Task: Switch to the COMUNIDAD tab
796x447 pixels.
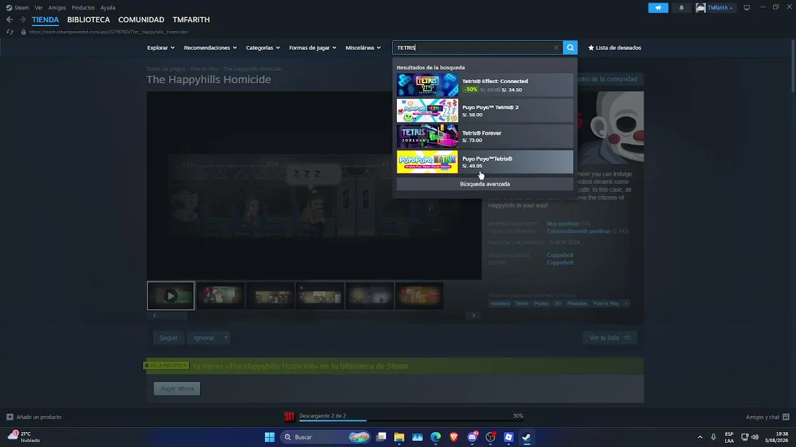Action: tap(141, 20)
